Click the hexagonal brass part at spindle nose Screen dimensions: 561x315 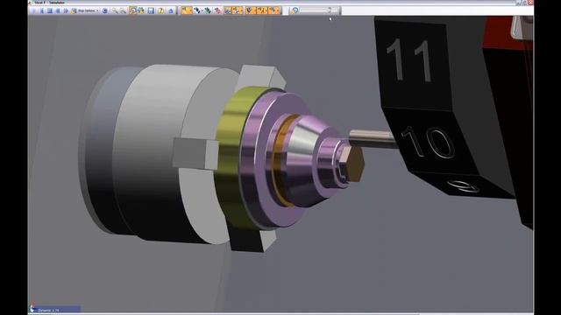point(352,163)
